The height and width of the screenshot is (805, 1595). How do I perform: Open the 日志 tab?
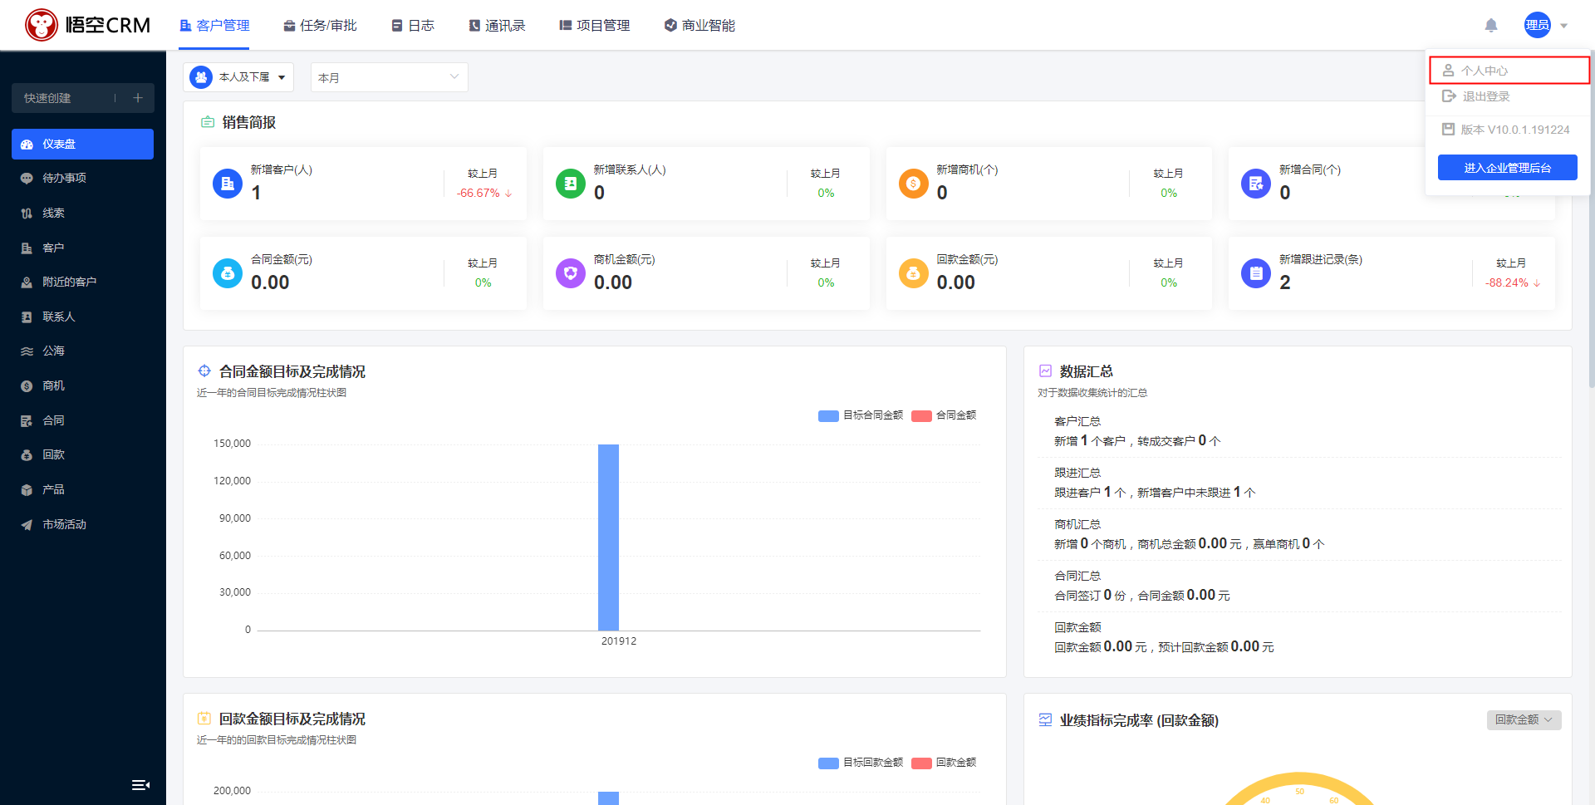coord(413,26)
